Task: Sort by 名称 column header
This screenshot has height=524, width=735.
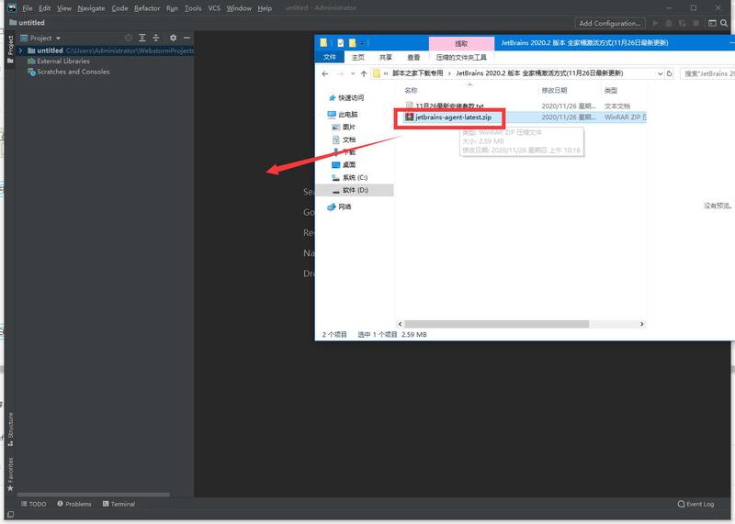Action: point(411,90)
